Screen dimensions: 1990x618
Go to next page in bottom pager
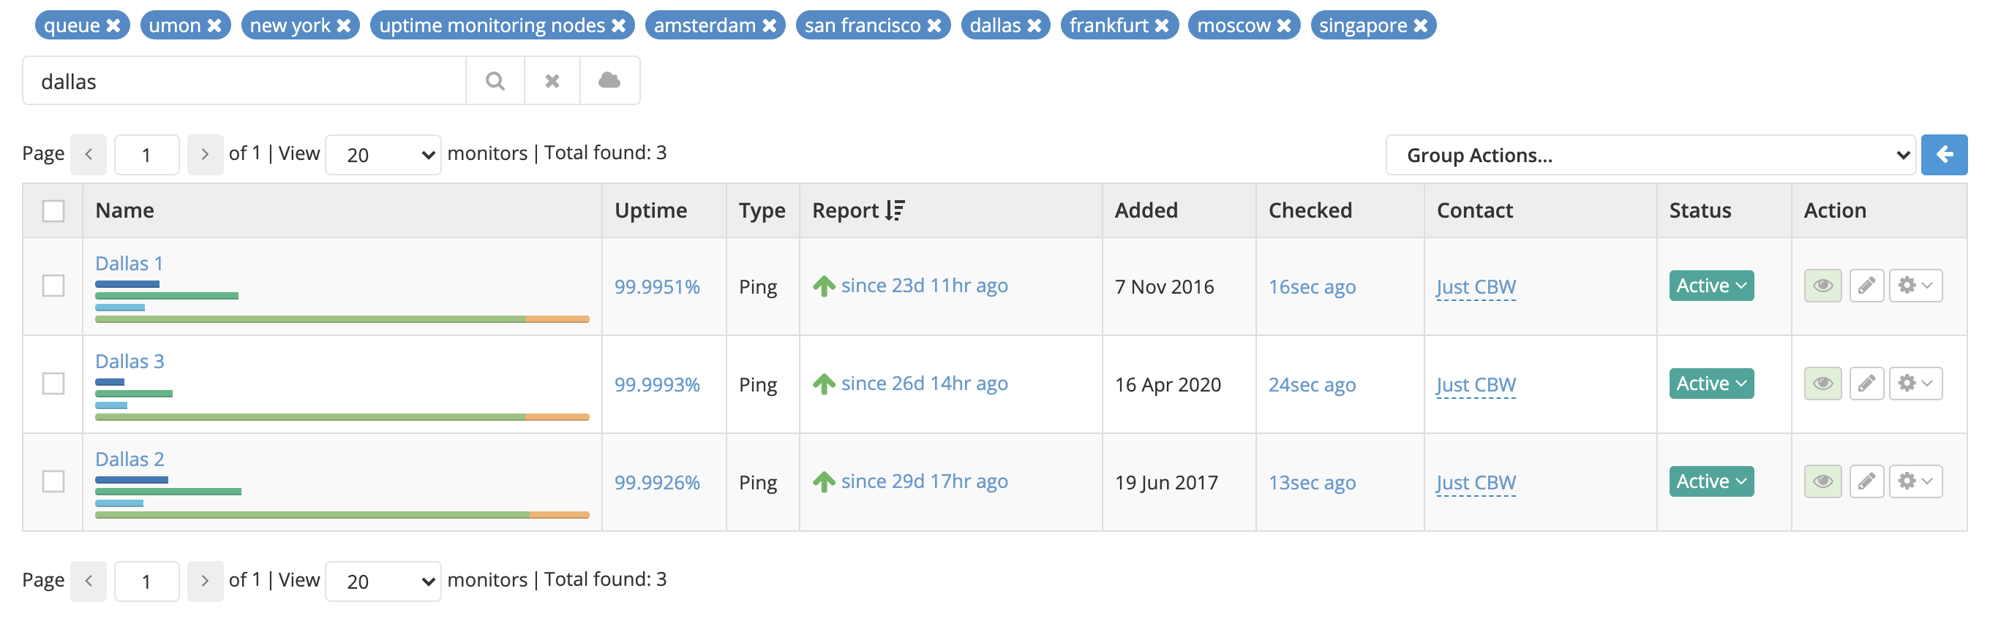pos(205,581)
